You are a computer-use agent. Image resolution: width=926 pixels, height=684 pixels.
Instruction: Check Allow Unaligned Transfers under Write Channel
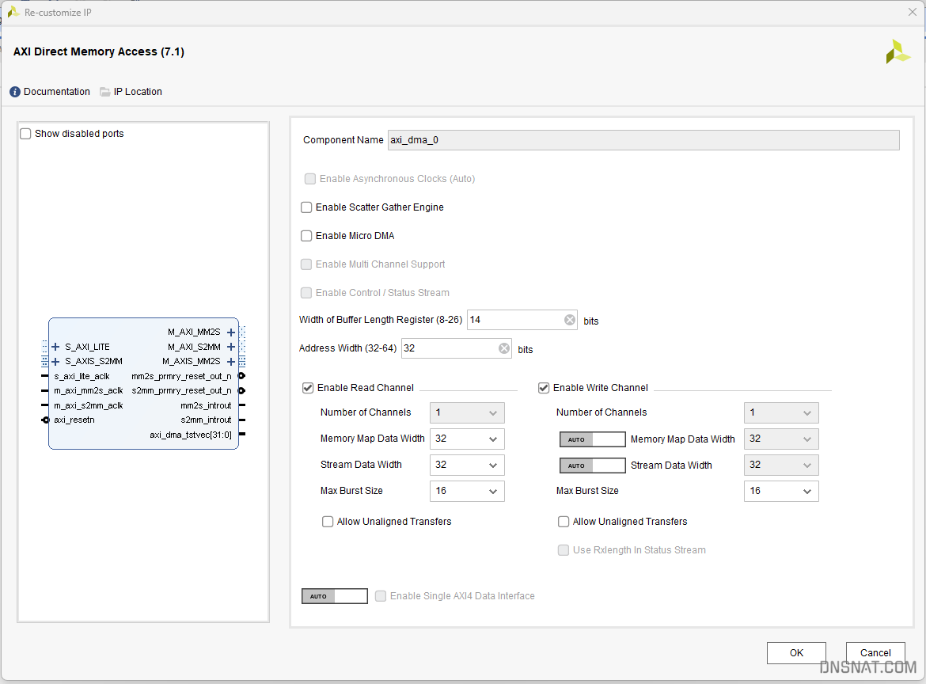pyautogui.click(x=564, y=522)
